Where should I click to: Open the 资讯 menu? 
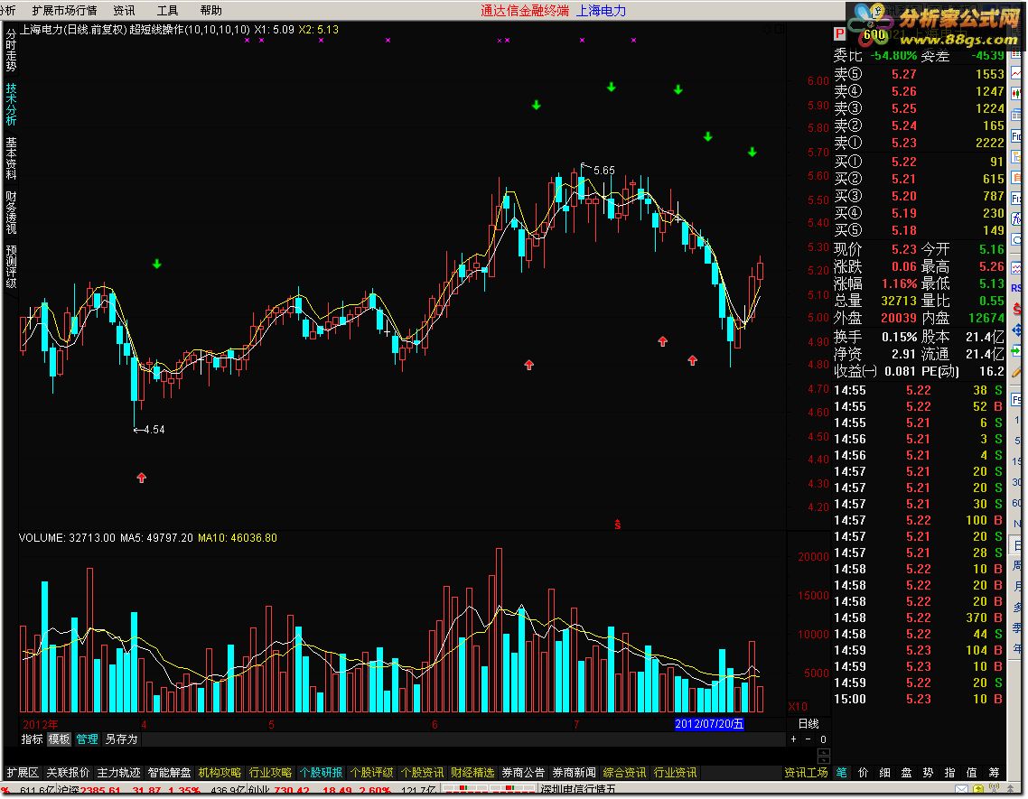(124, 11)
